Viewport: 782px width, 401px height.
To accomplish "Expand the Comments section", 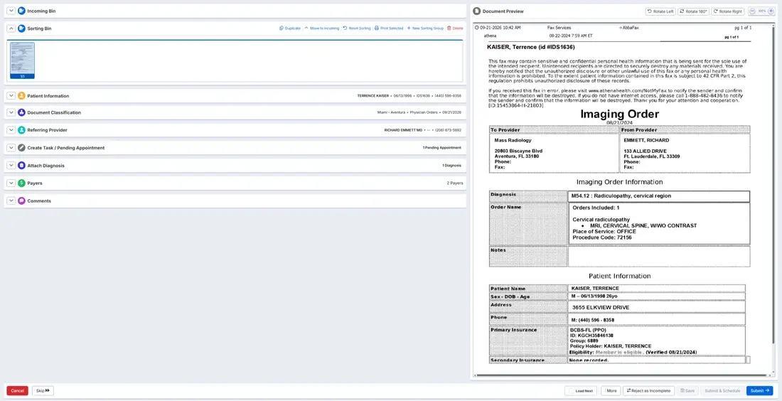I will click(11, 201).
